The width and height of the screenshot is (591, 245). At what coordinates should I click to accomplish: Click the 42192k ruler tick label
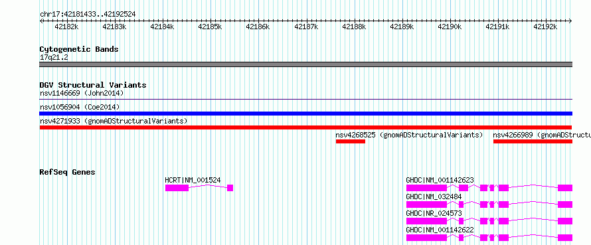coord(545,27)
